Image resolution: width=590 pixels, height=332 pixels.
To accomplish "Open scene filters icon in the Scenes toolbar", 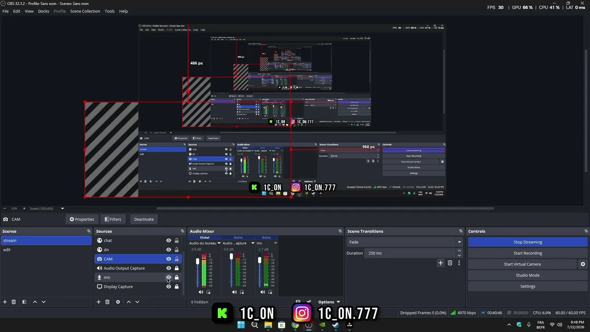I will coord(24,302).
